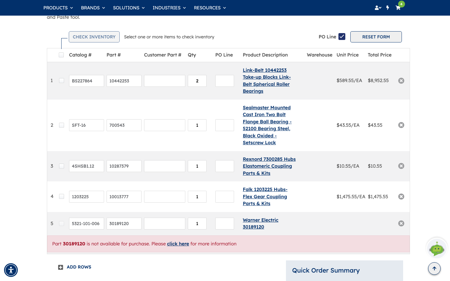The width and height of the screenshot is (450, 281).
Task: Remove row 4 Falk item
Action: tap(401, 197)
